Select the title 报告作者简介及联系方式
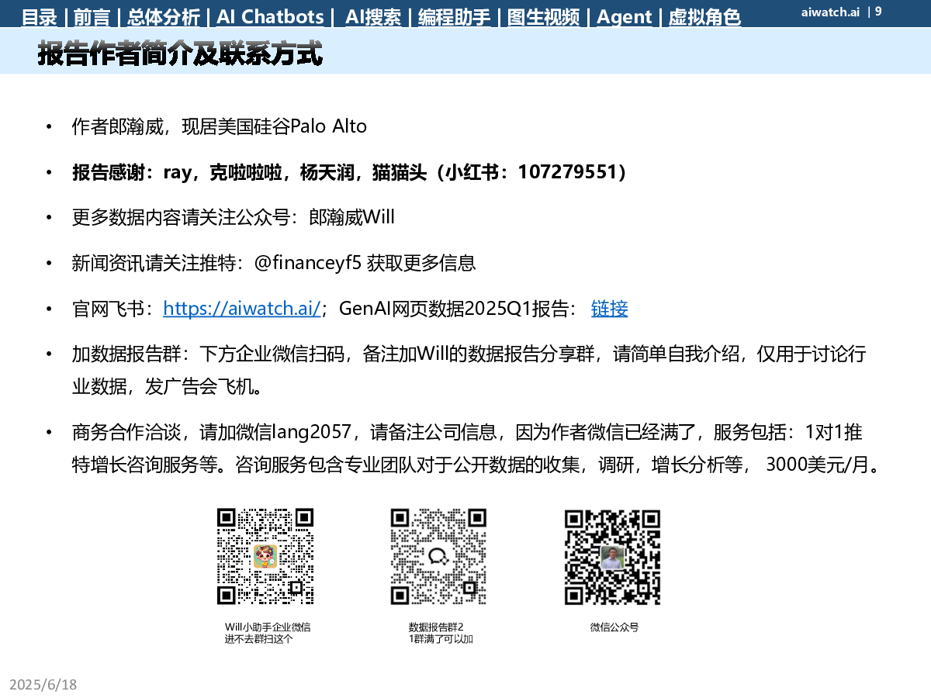This screenshot has height=698, width=931. click(180, 54)
